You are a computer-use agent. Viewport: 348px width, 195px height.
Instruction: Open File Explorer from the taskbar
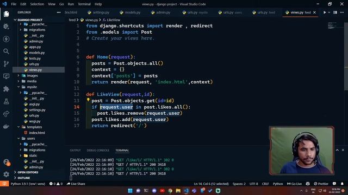[178, 191]
